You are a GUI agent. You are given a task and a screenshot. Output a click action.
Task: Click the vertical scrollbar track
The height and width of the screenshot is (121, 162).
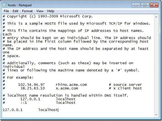156,66
